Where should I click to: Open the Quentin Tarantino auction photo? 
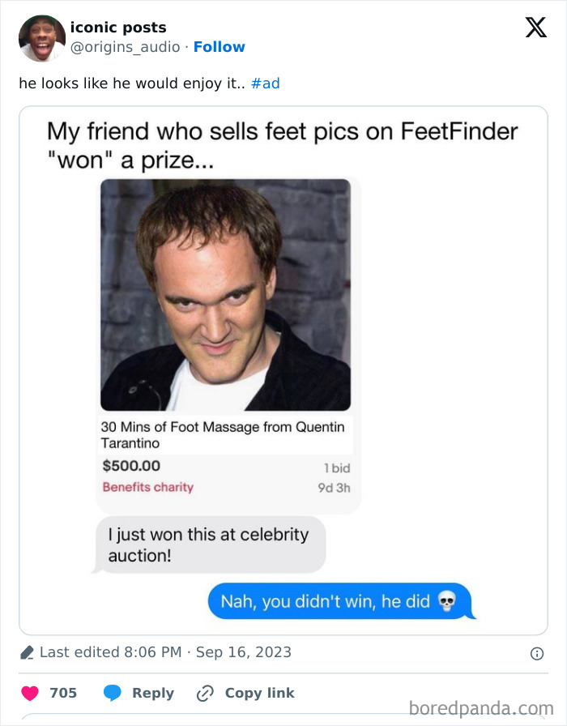[x=224, y=294]
